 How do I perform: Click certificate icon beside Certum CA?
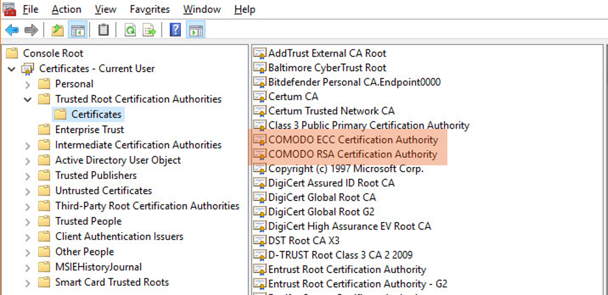(260, 96)
